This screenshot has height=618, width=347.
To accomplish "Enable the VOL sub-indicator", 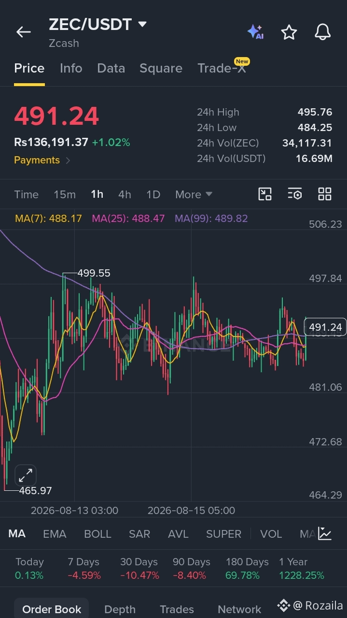I will (271, 534).
